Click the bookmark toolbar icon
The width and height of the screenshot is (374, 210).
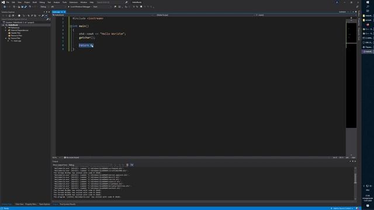coord(141,6)
